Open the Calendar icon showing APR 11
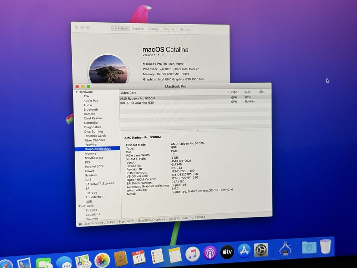 pos(139,257)
